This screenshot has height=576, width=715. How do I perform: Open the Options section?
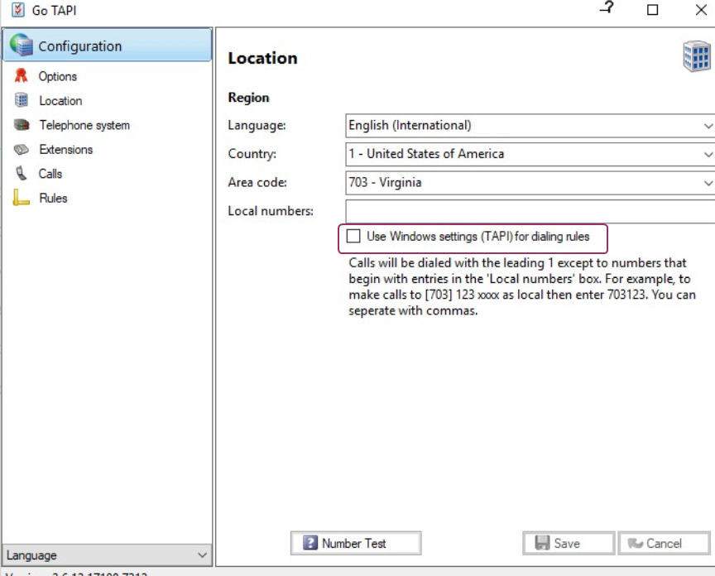57,76
